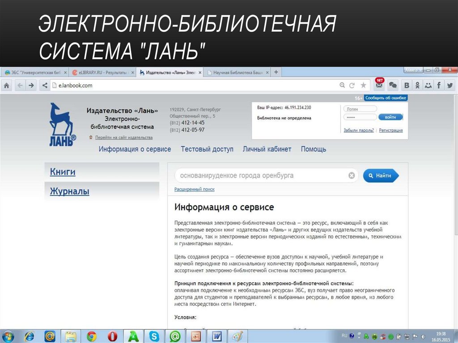
Task: Open VKontakte from the toolbar
Action: coord(406,85)
